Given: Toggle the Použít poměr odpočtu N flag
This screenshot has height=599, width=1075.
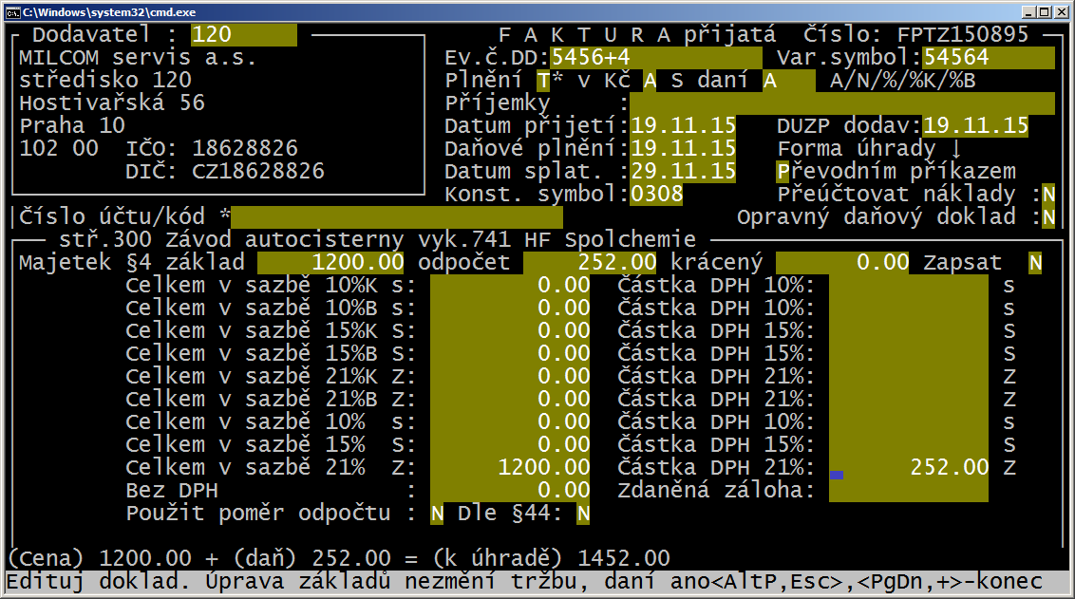Looking at the screenshot, I should [437, 514].
